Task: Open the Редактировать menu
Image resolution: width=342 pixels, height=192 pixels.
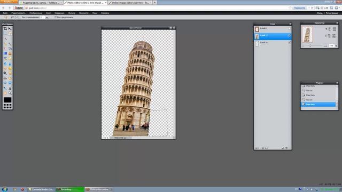Action: click(18, 13)
